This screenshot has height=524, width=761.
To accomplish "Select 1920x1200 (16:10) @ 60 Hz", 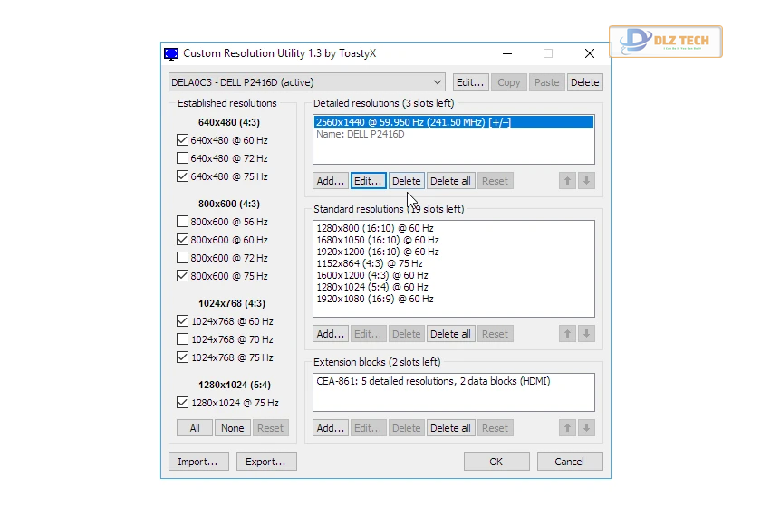I will coord(454,252).
